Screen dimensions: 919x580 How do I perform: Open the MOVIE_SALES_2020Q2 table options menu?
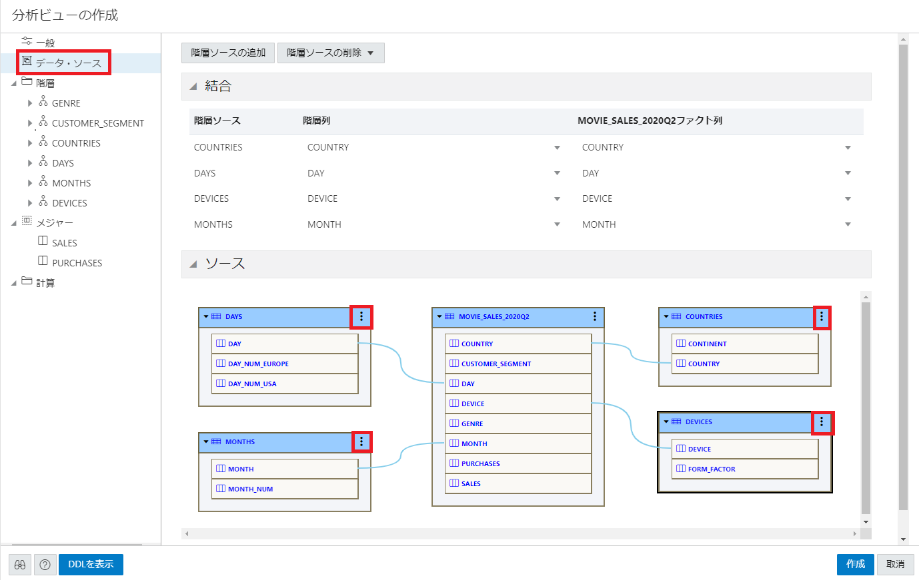tap(595, 317)
